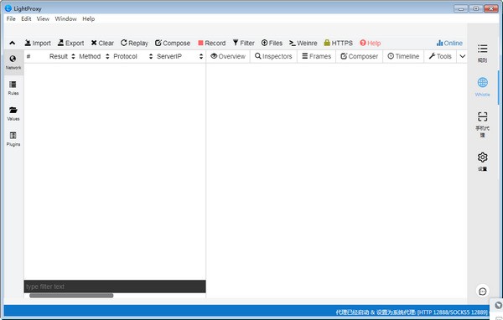Image resolution: width=503 pixels, height=320 pixels.
Task: Clear the captured sessions list
Action: (x=102, y=43)
